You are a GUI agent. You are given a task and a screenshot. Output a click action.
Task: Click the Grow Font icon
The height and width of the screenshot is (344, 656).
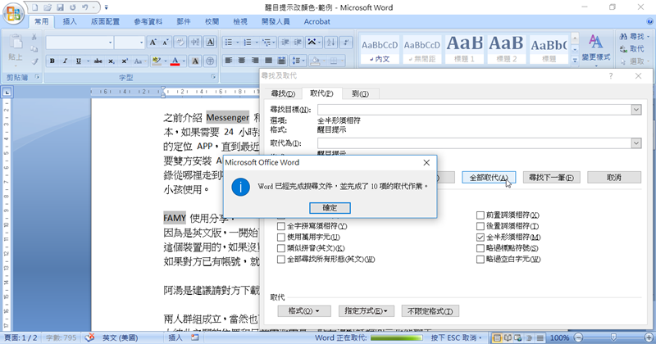[x=153, y=43]
